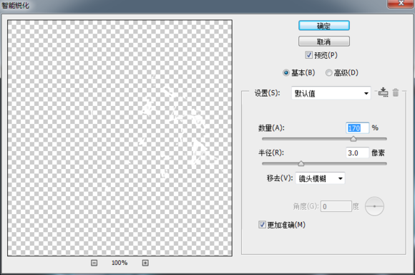Click the trash delete settings icon
Screen dimensions: 415x275
[x=396, y=92]
